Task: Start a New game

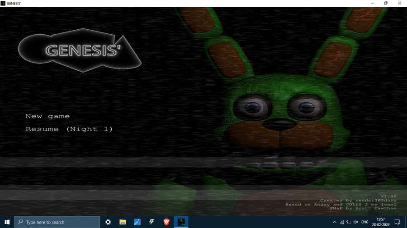Action: coord(47,116)
